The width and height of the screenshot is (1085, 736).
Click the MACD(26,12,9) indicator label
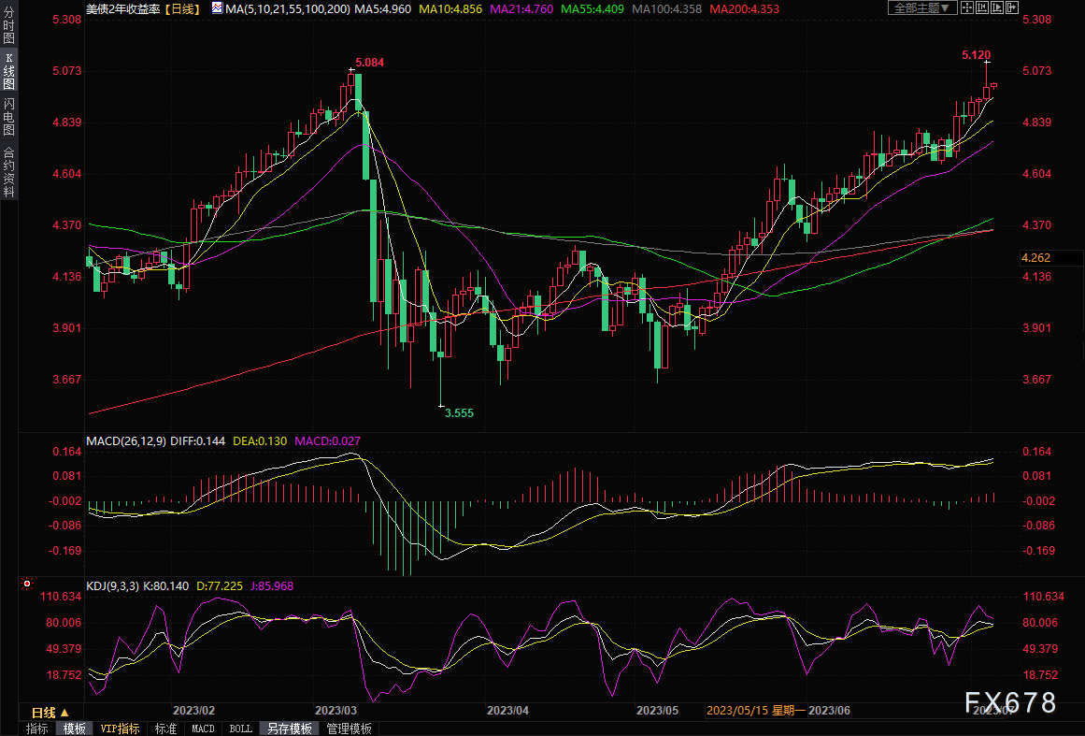coord(126,440)
